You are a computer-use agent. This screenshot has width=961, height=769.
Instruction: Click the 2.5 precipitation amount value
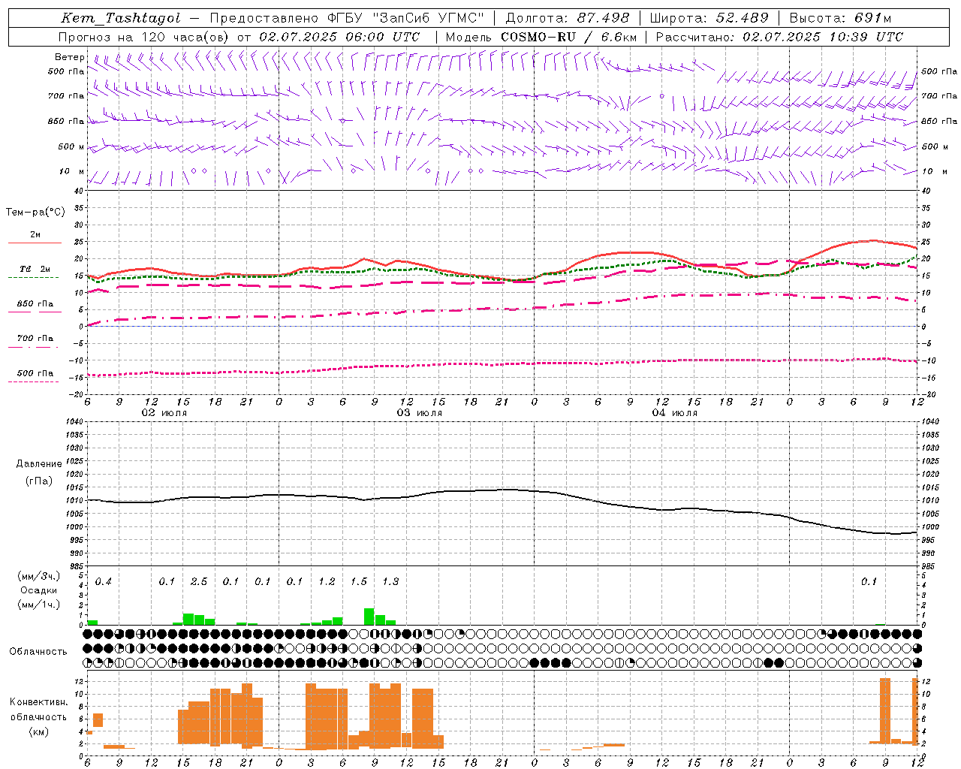[199, 582]
